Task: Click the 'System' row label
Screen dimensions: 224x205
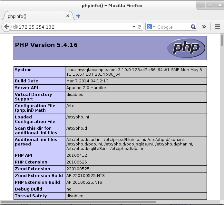Action: pos(23,70)
